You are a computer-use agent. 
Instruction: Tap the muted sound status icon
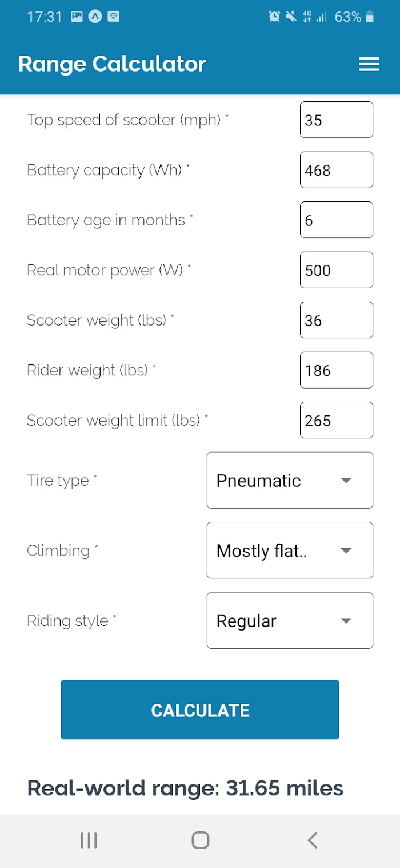click(291, 17)
